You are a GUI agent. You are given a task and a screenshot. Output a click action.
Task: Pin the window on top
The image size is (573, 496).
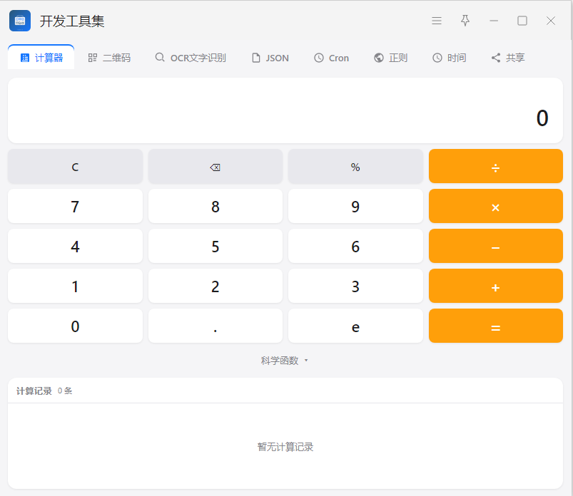[x=465, y=21]
